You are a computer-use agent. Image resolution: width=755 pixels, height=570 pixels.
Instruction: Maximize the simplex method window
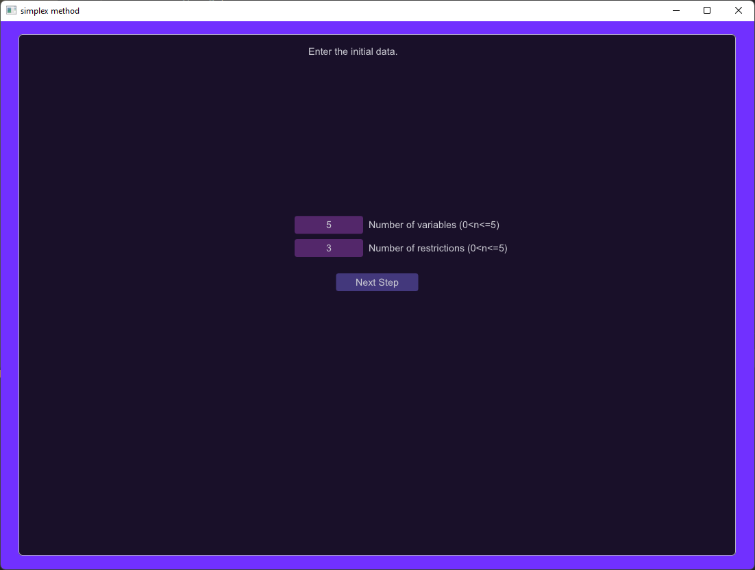tap(707, 10)
